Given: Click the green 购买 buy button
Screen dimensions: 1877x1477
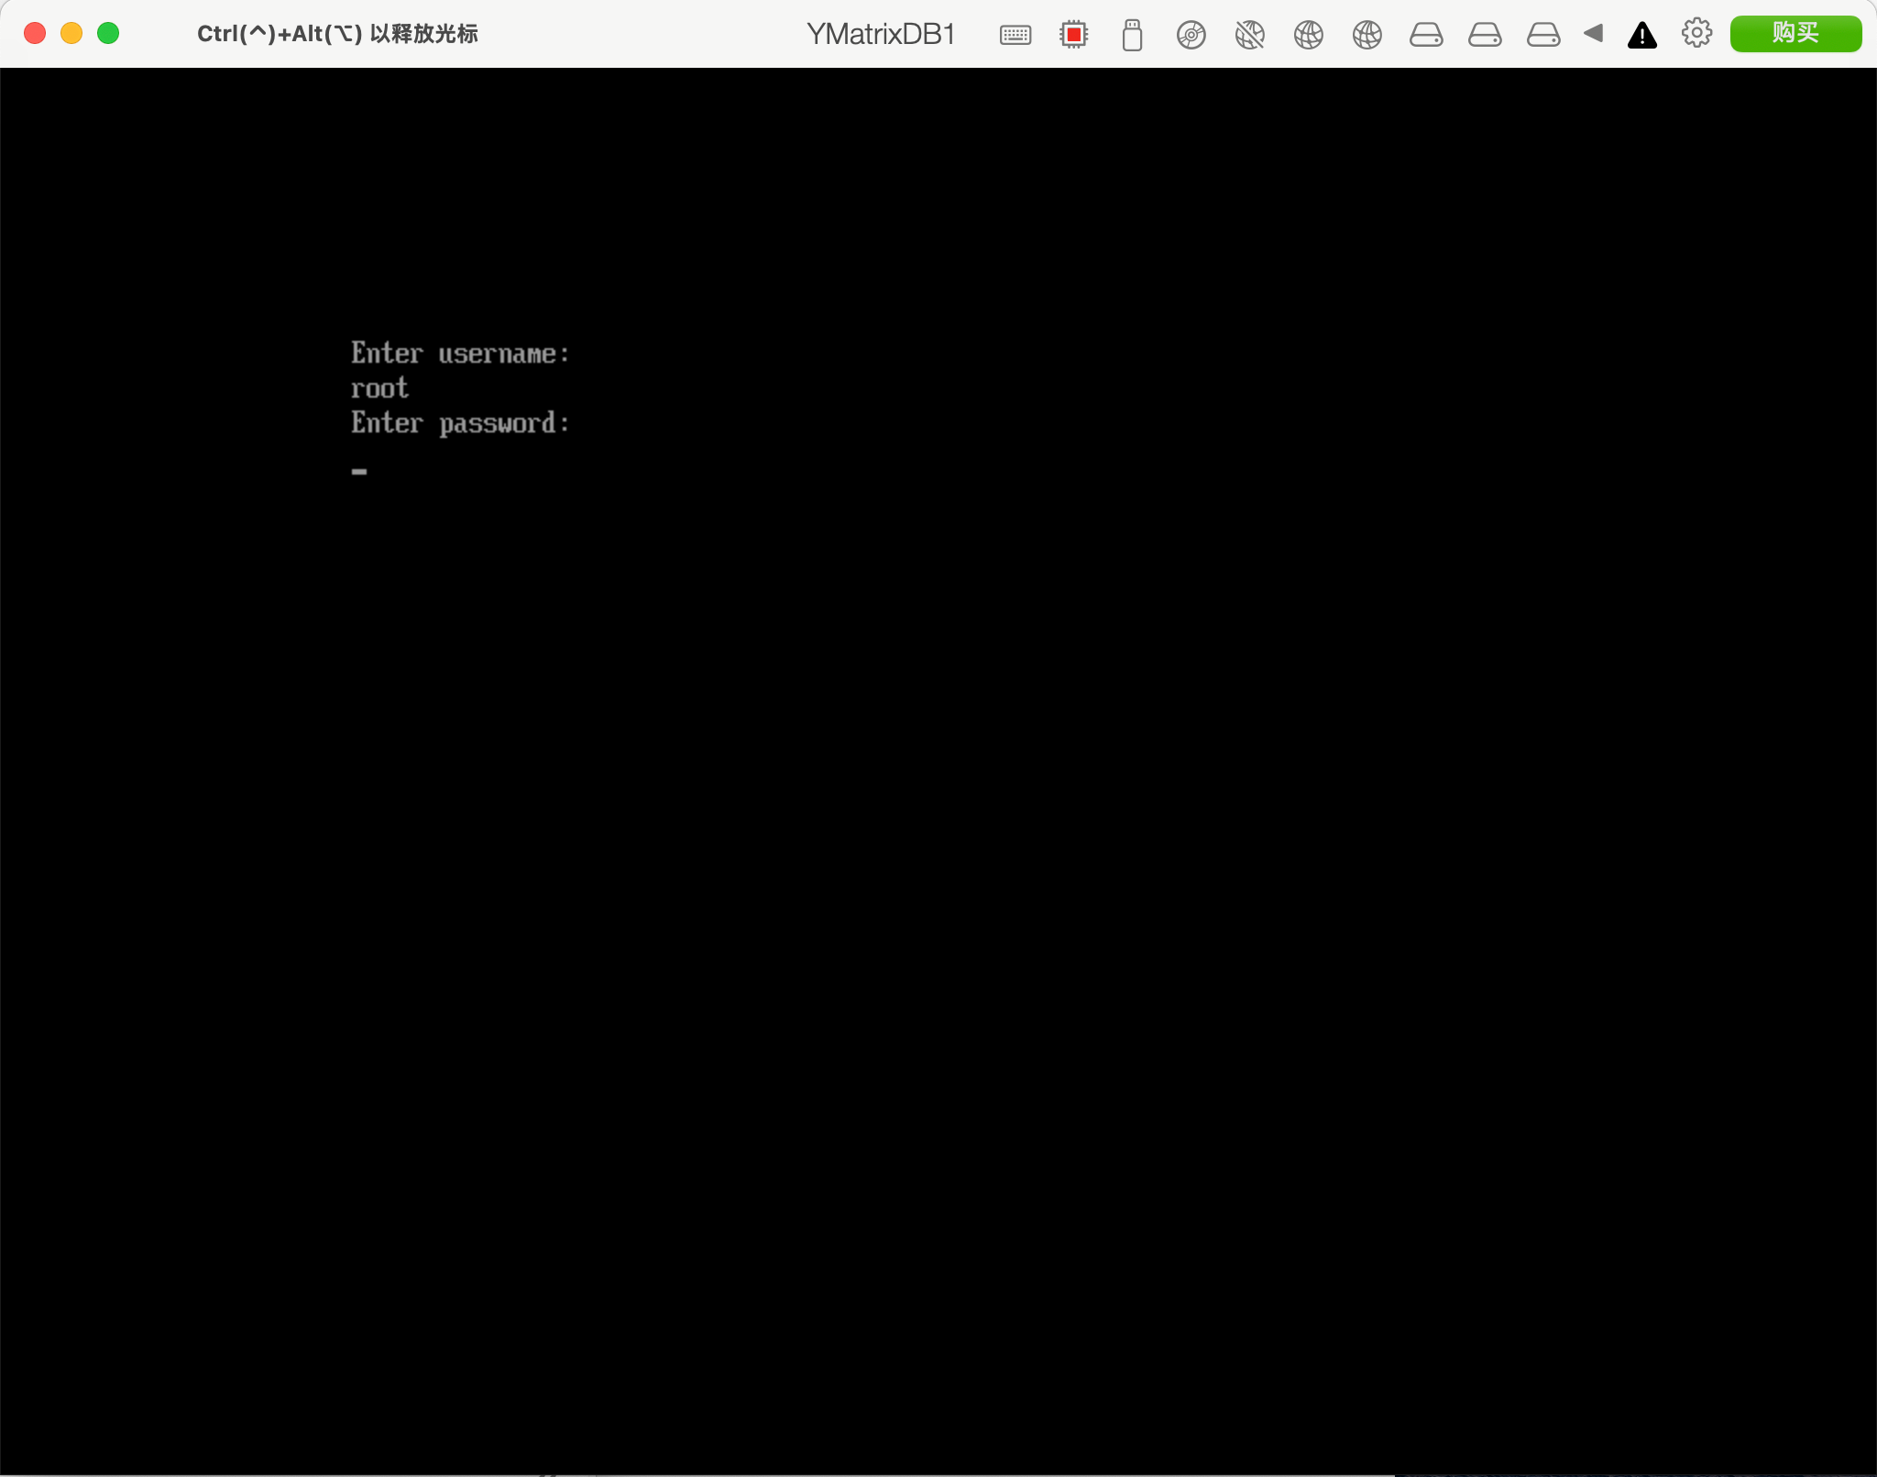Looking at the screenshot, I should click(x=1795, y=33).
